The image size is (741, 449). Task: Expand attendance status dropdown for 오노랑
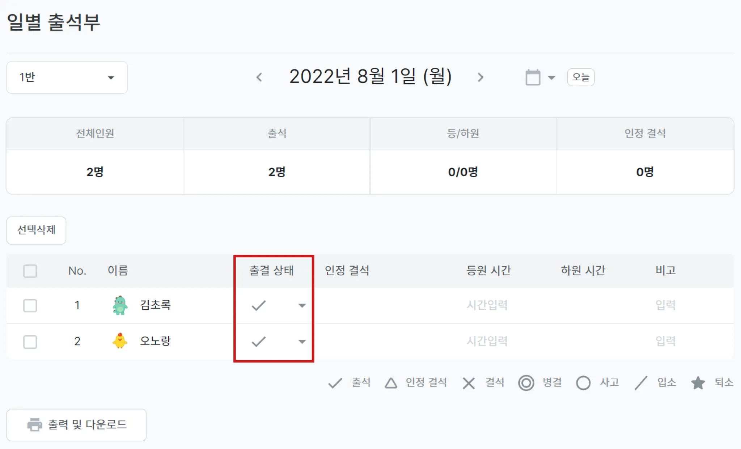(x=302, y=341)
